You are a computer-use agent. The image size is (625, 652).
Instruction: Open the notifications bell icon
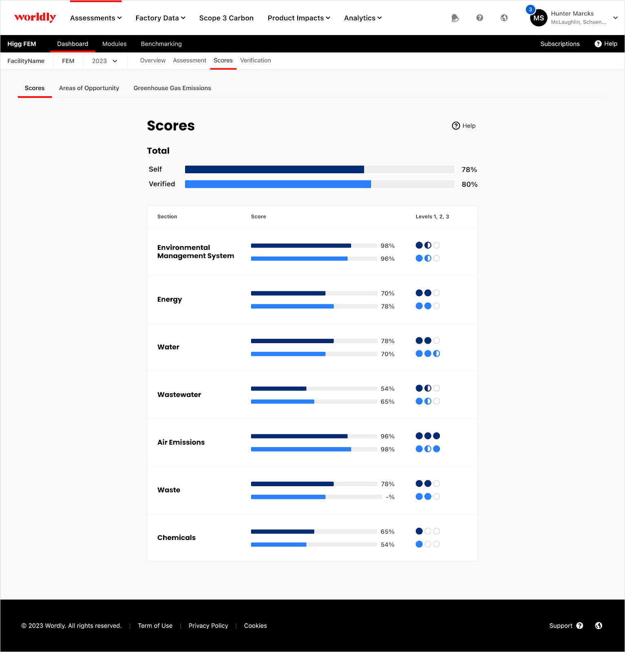click(x=455, y=18)
